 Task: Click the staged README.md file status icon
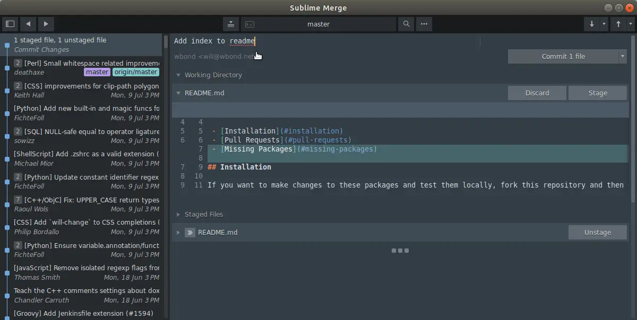[190, 233]
